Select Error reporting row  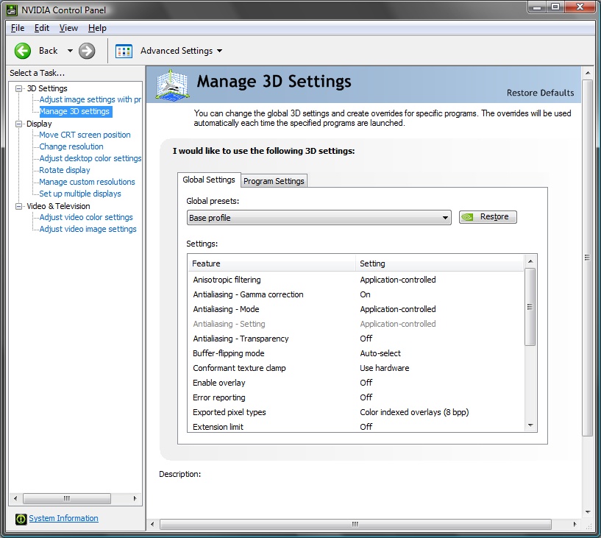[x=356, y=397]
